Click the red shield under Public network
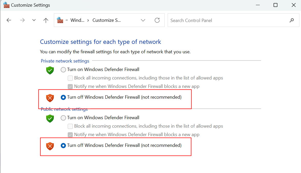 [x=50, y=146]
